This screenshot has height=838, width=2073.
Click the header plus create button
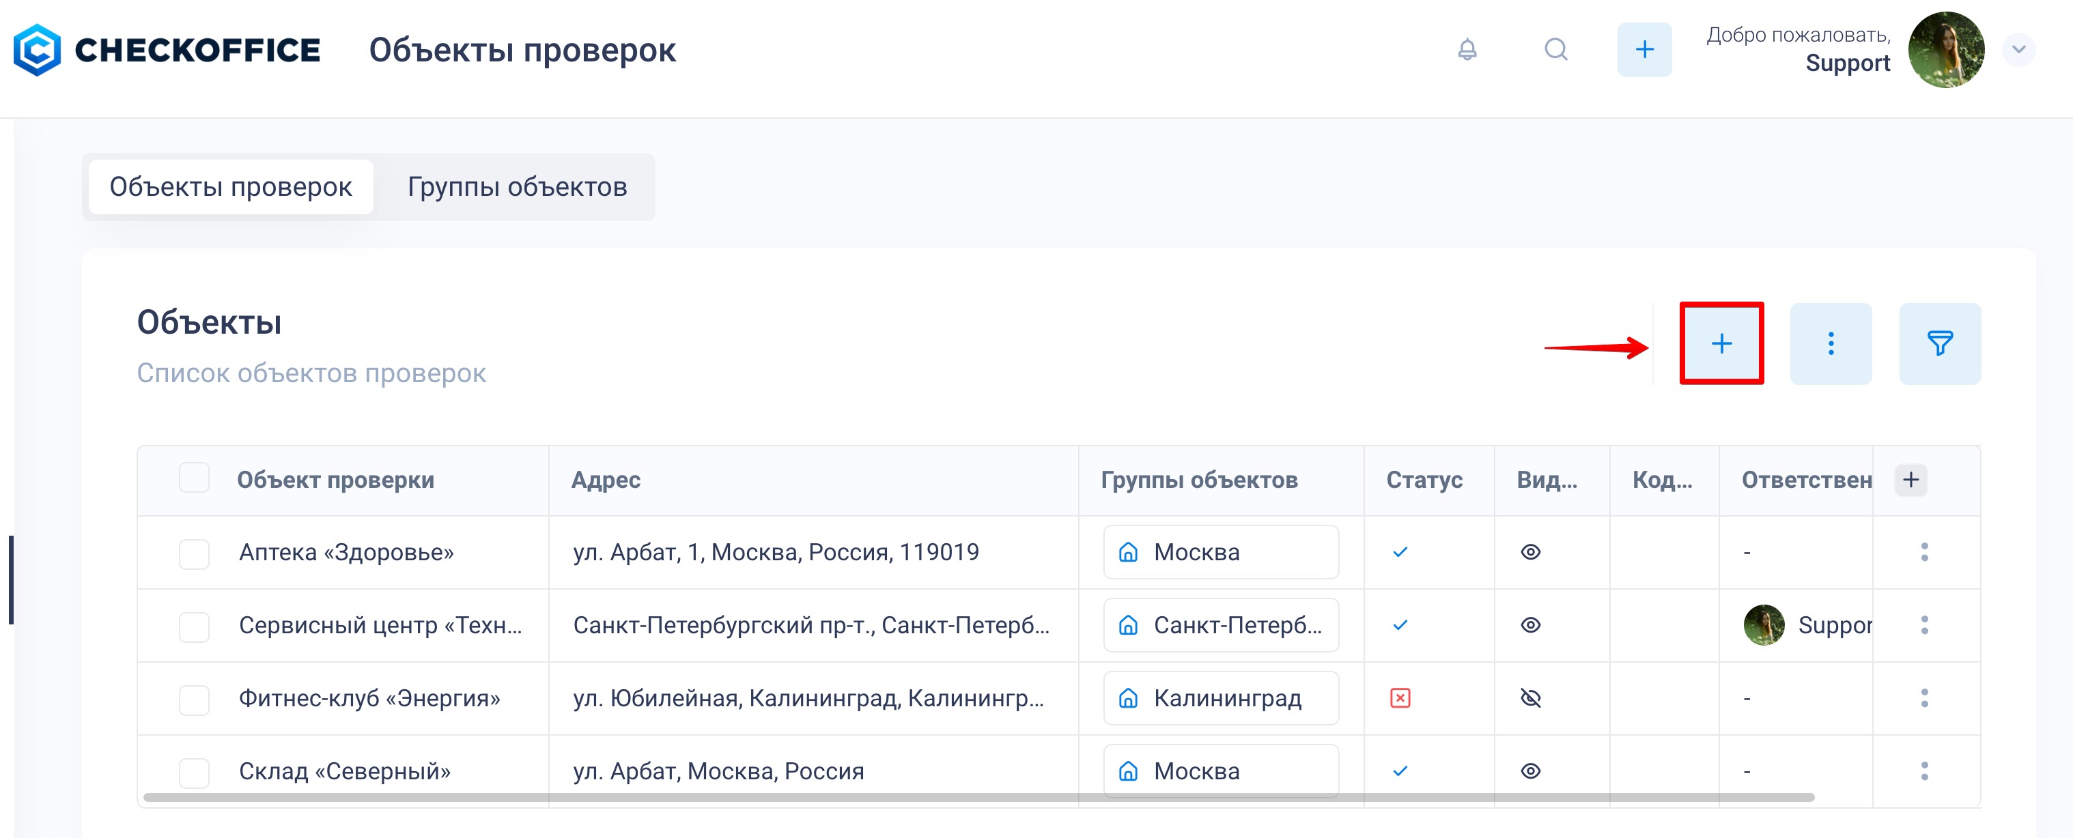click(1644, 50)
